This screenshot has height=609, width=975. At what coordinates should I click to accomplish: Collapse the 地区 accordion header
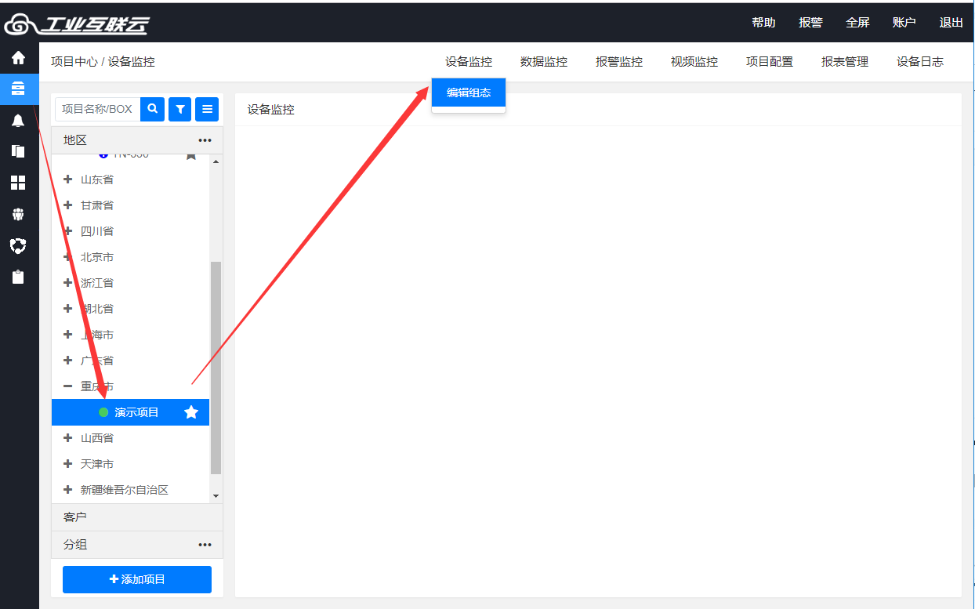tap(137, 140)
